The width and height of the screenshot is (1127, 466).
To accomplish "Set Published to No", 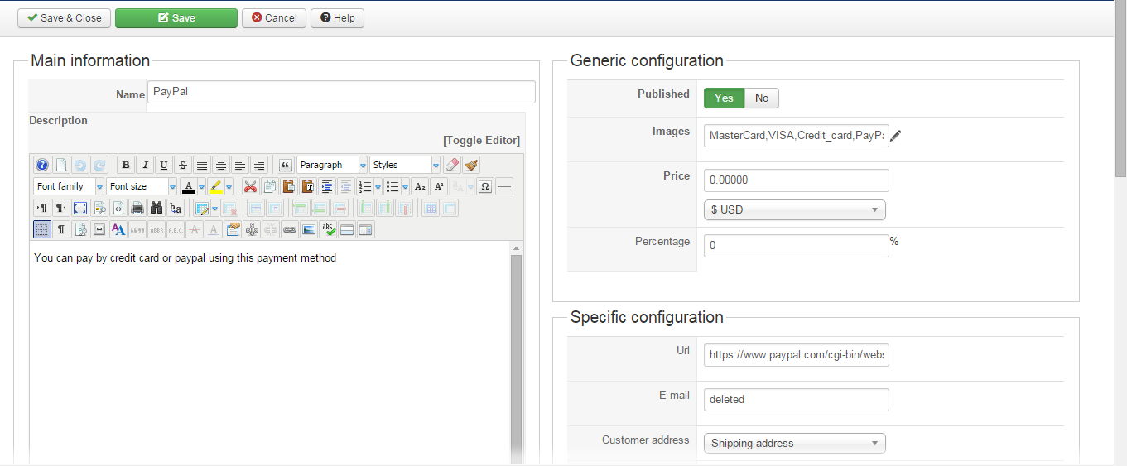I will tap(762, 98).
